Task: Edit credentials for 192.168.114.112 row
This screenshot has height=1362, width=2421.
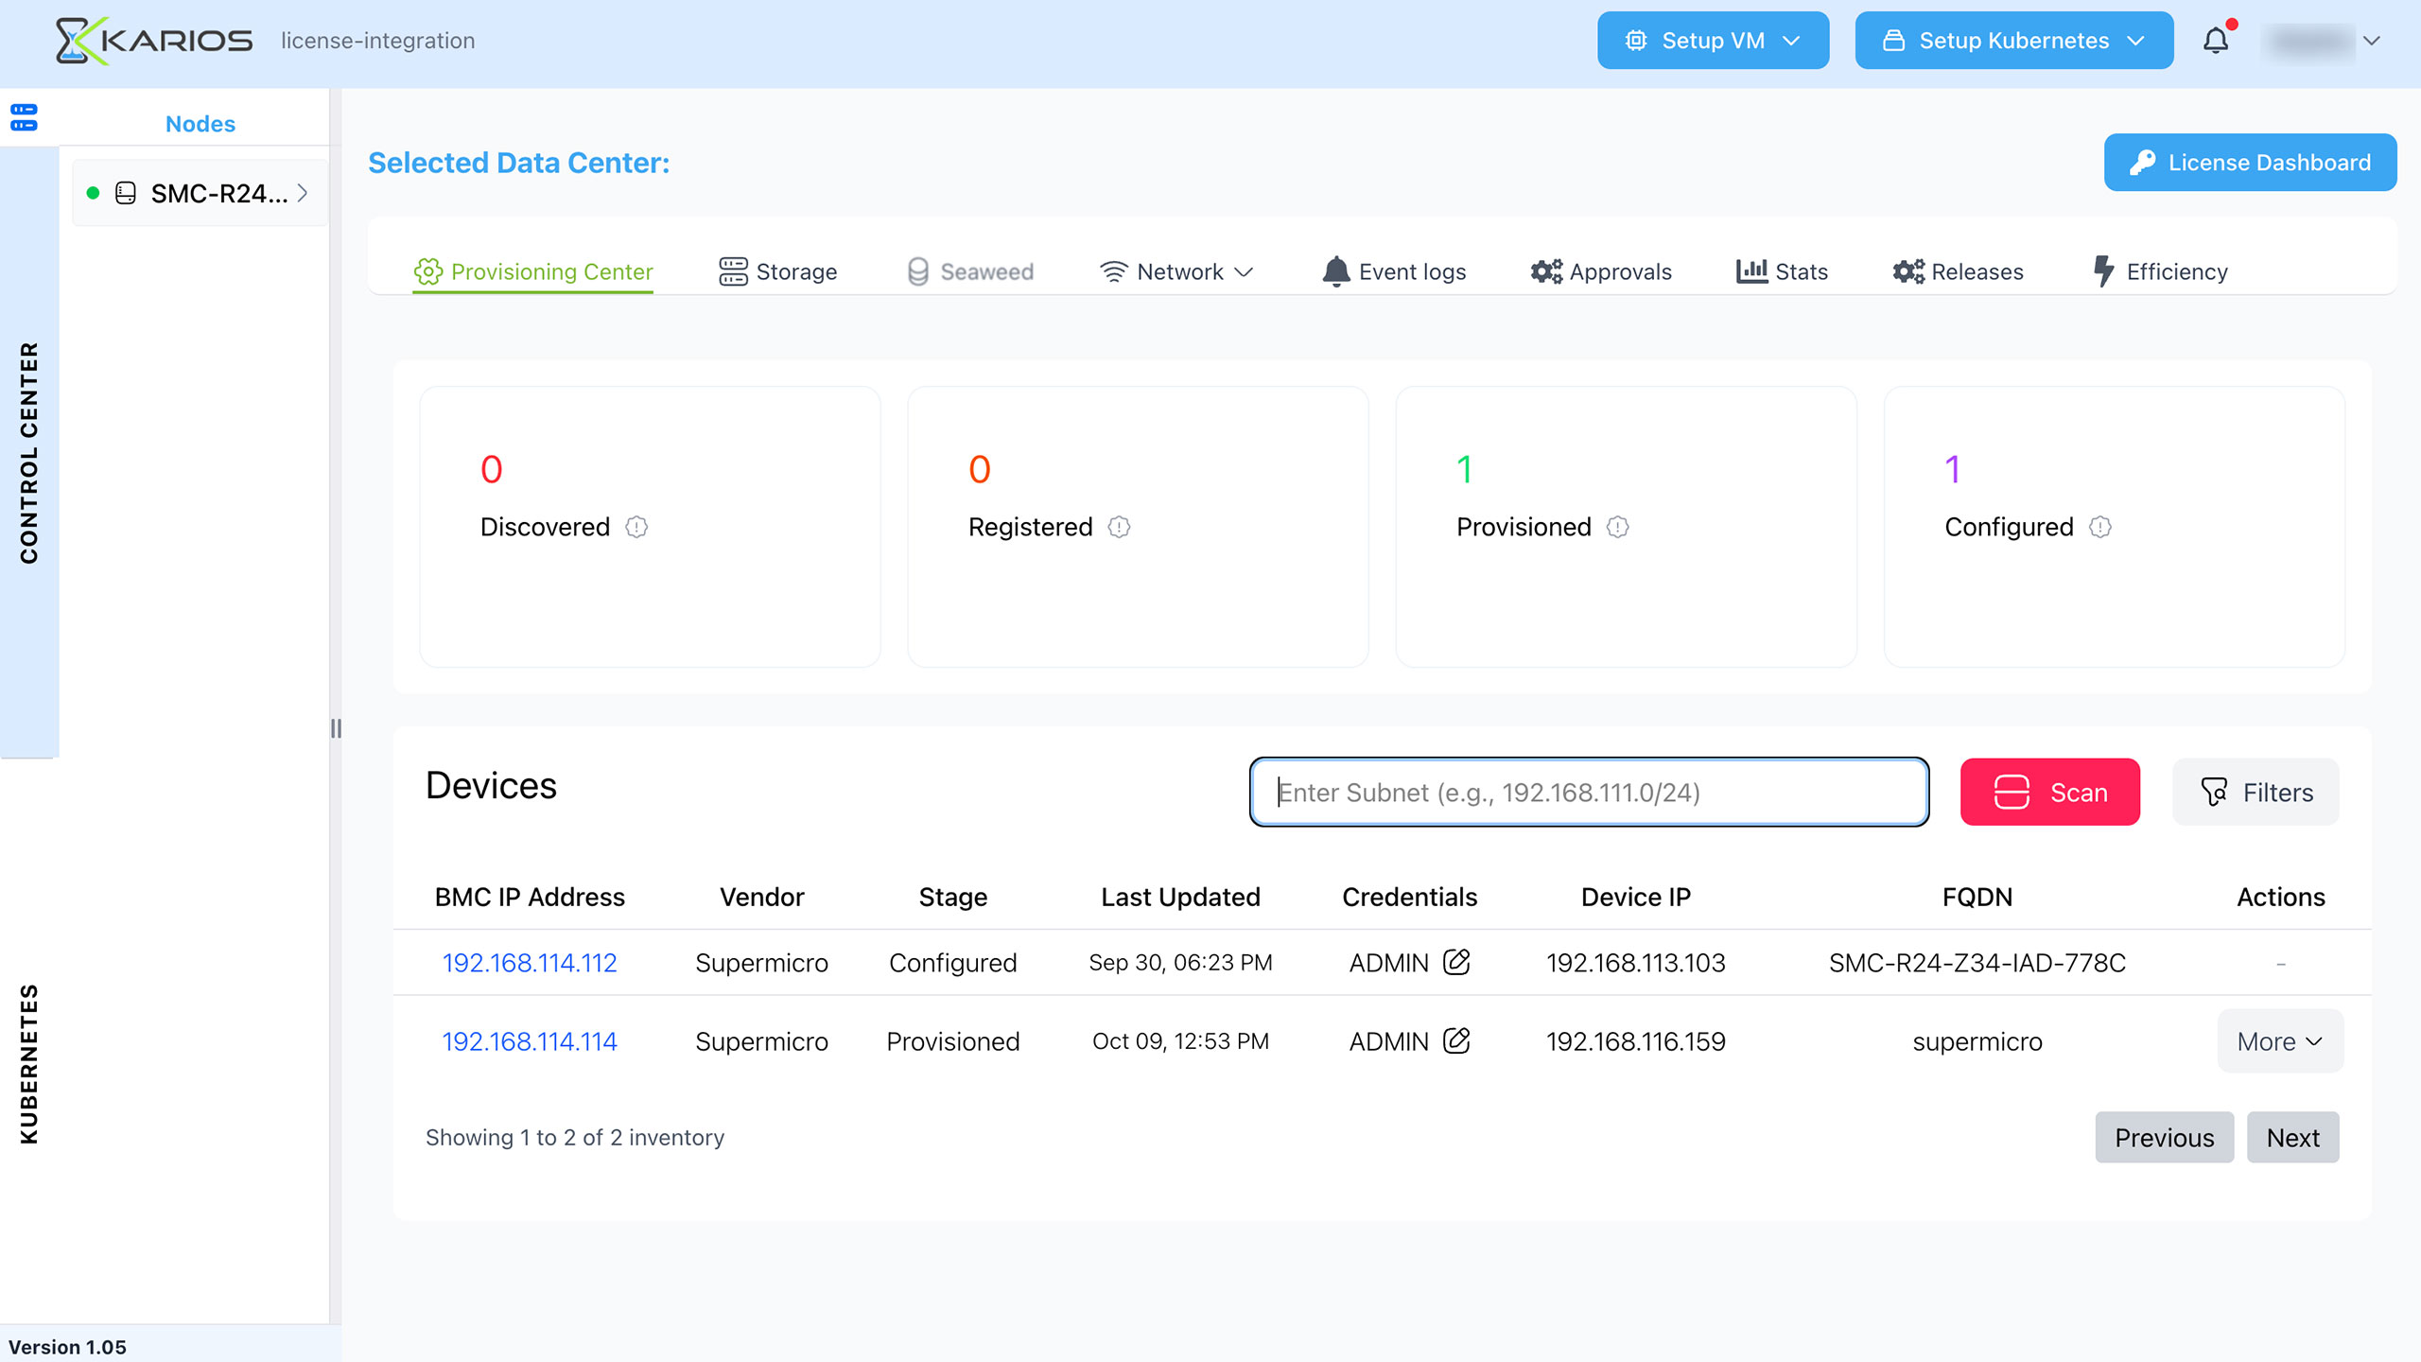Action: coord(1456,962)
